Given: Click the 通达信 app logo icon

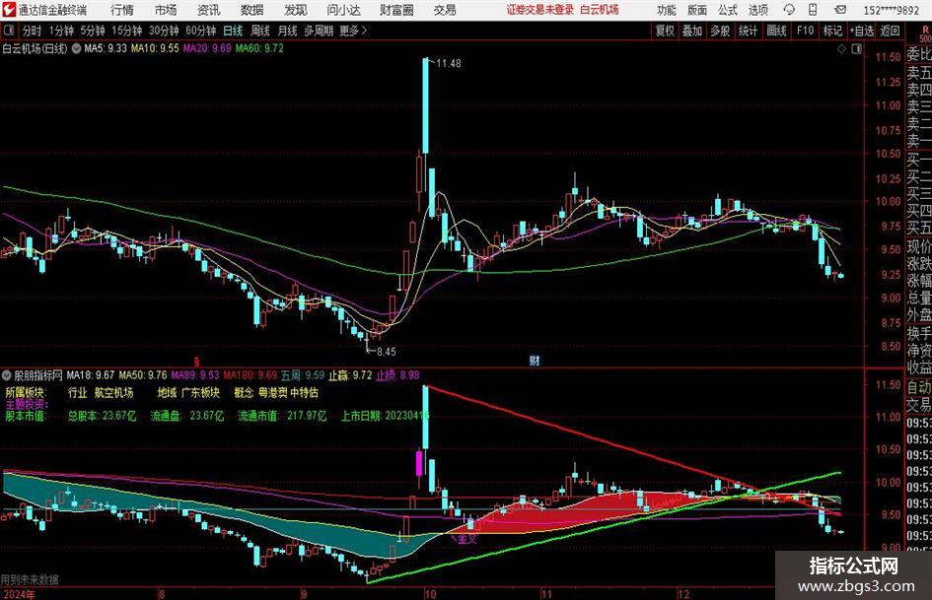Looking at the screenshot, I should [x=10, y=10].
